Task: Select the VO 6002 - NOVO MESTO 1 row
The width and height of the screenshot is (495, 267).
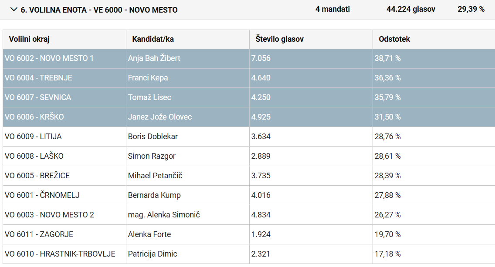Action: point(49,58)
